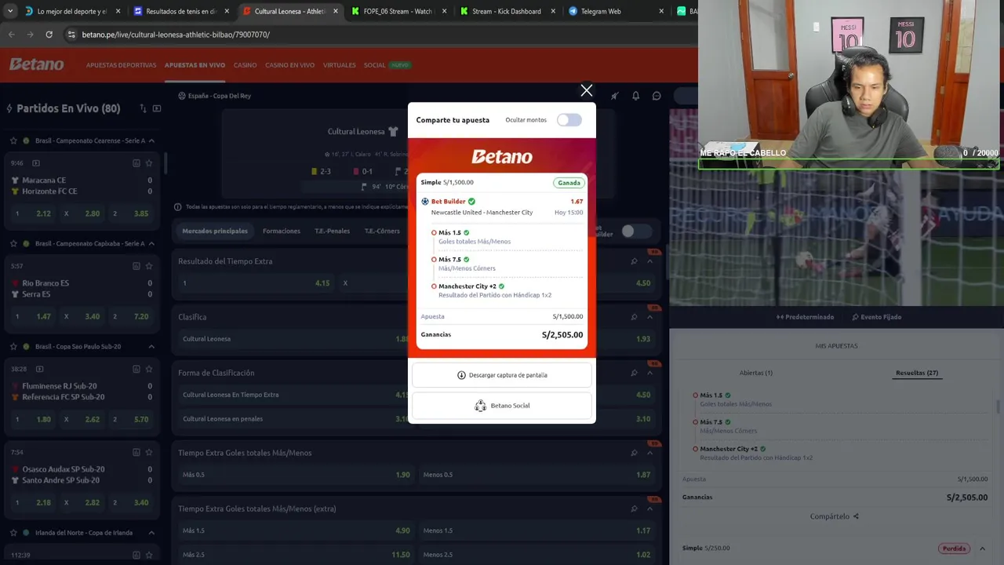Bet on Serra ES at 7.20
The height and width of the screenshot is (565, 1004).
(x=131, y=316)
